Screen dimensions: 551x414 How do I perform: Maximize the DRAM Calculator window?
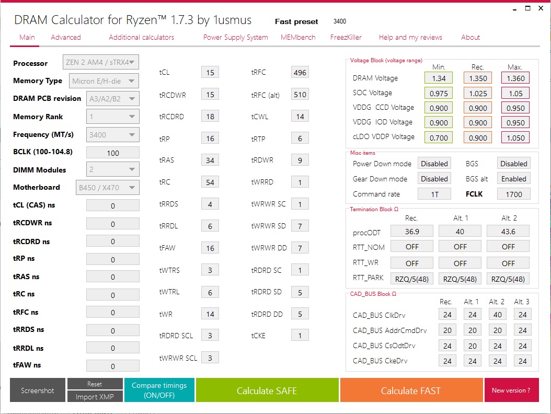pyautogui.click(x=528, y=8)
